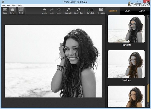Apply the Shadows preset thumbnail

(126, 64)
